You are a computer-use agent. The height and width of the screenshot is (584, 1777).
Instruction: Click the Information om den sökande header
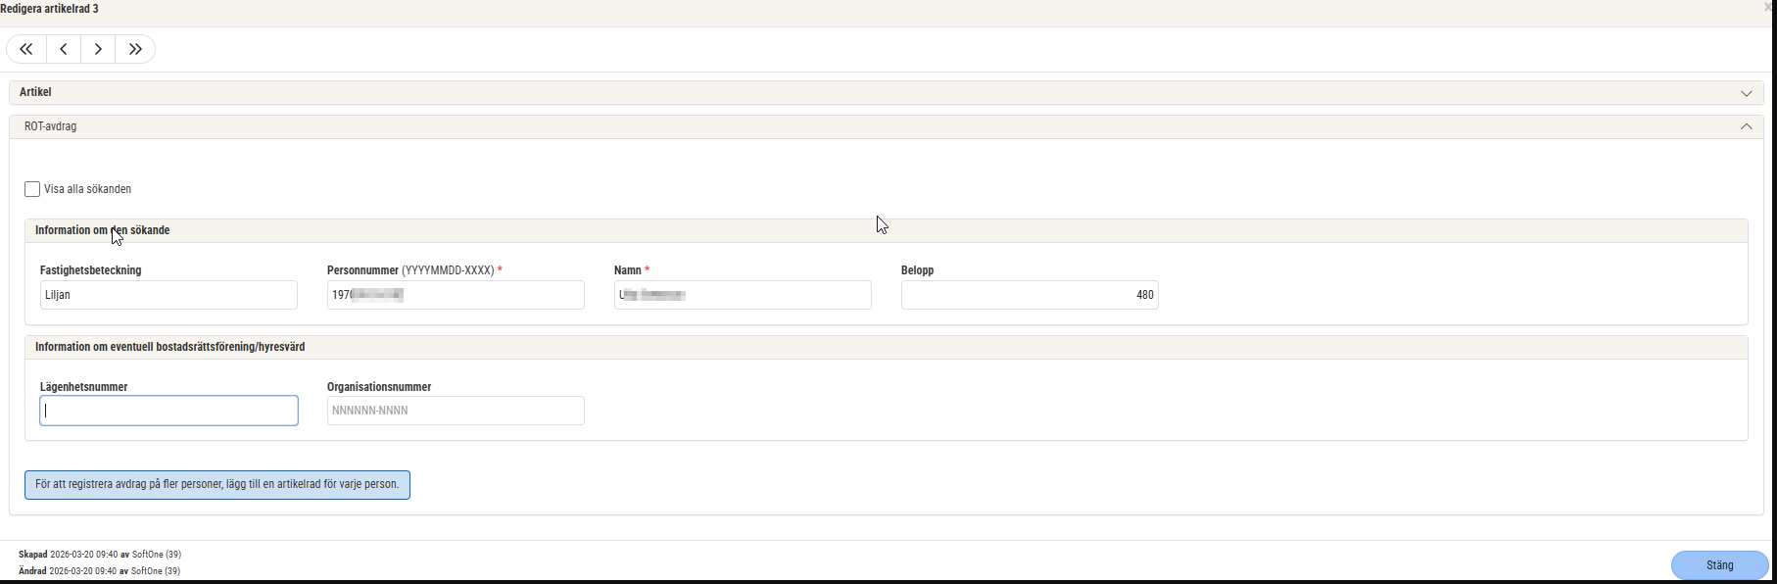coord(102,230)
